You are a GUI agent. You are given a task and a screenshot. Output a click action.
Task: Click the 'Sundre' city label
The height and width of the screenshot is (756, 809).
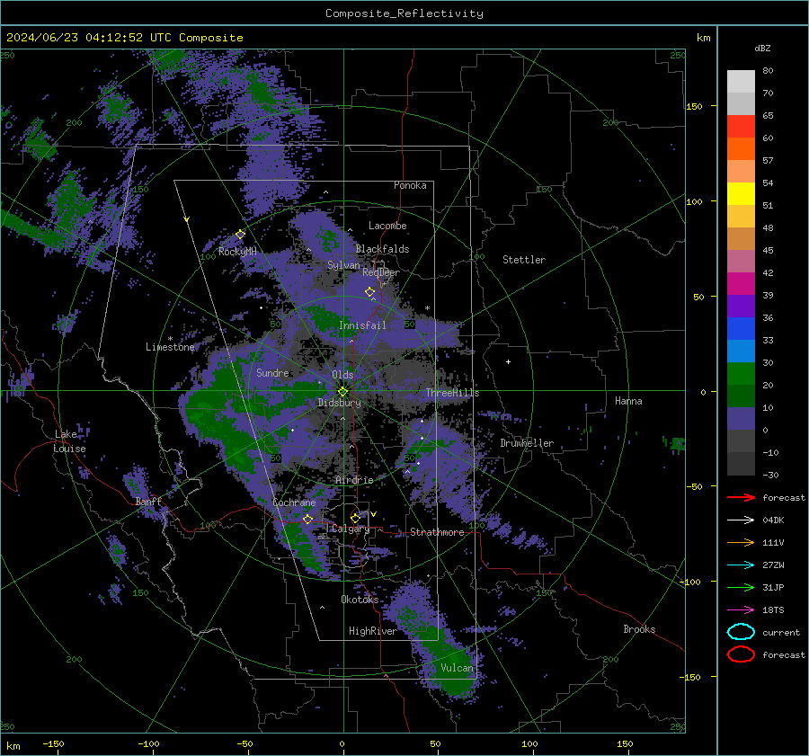click(x=272, y=372)
